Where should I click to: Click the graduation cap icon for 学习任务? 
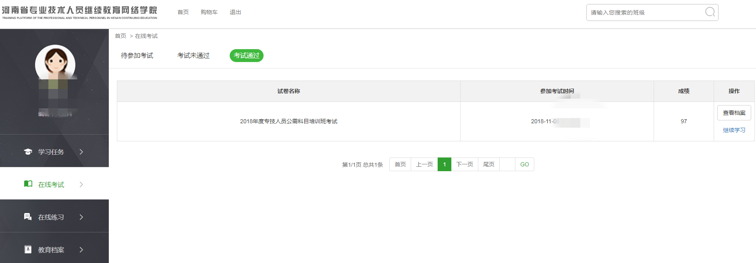pyautogui.click(x=28, y=152)
